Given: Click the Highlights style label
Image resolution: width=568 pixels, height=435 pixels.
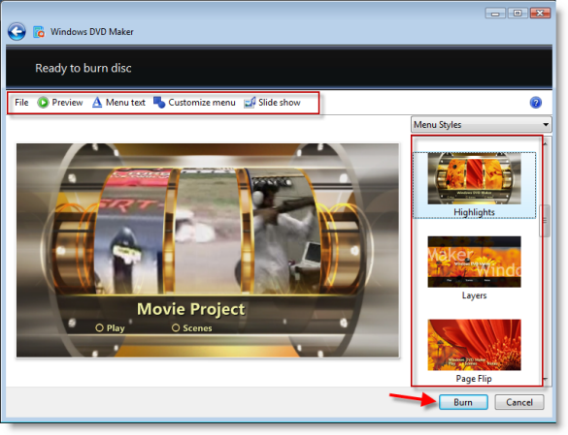Looking at the screenshot, I should pos(474,212).
